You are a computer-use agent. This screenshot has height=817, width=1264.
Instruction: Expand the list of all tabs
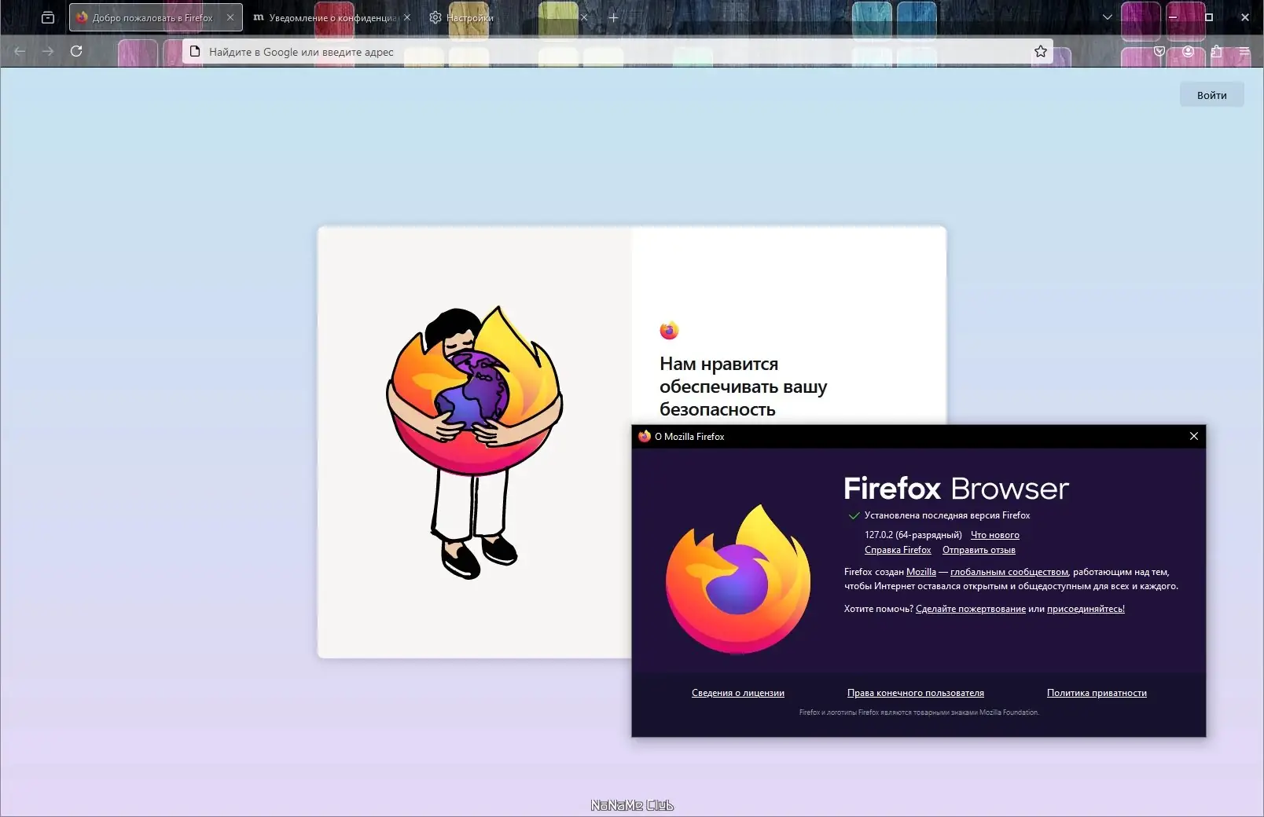pos(1107,17)
